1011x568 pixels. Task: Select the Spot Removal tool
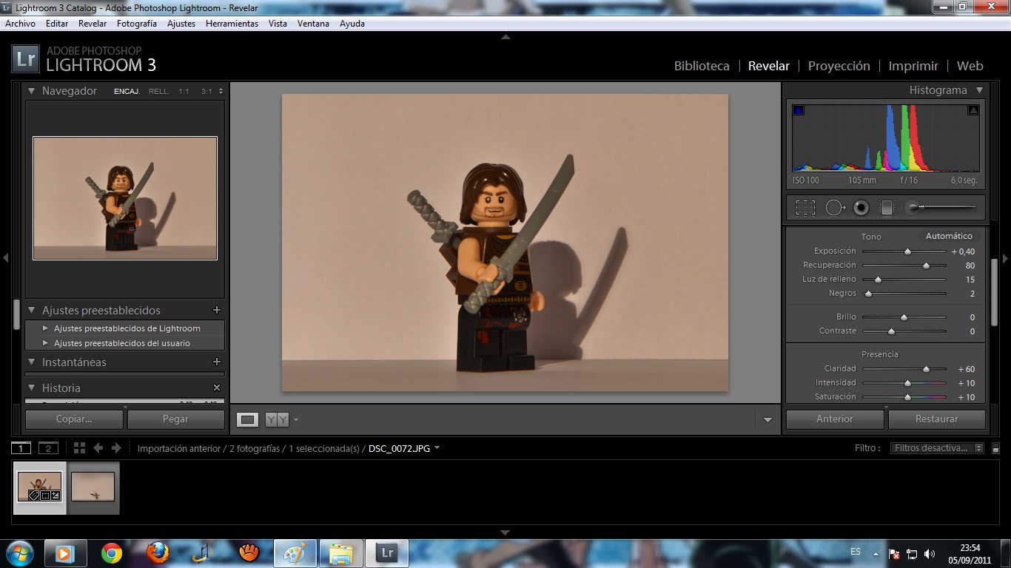click(835, 208)
